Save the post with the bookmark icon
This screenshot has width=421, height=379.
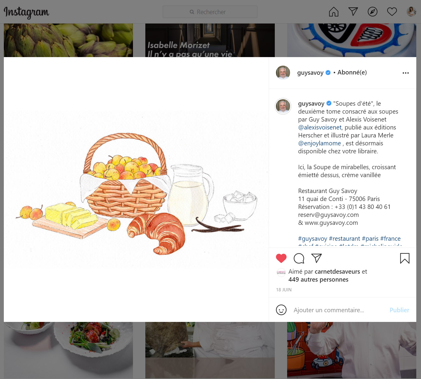(405, 258)
